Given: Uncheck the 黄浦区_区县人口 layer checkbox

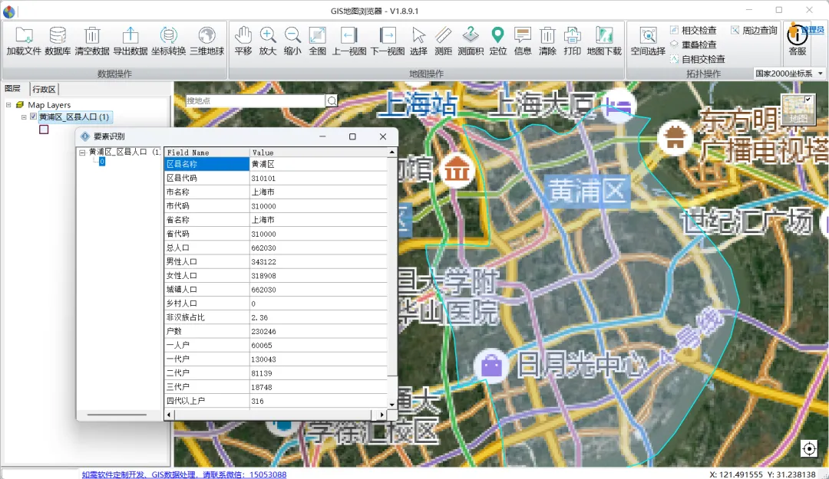Looking at the screenshot, I should pyautogui.click(x=33, y=117).
